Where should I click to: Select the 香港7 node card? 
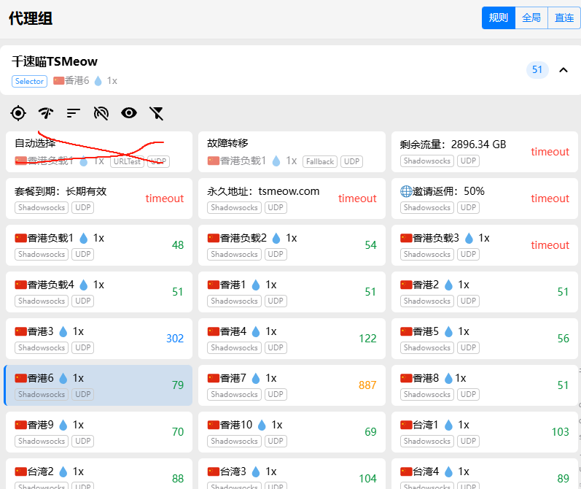[x=292, y=385]
